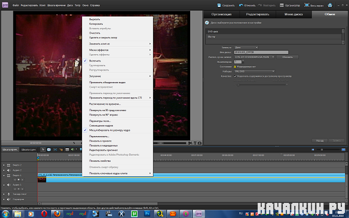The height and width of the screenshot is (218, 349).
Task: Click the Redo (Повторить) arrow icon
Action: (259, 5)
